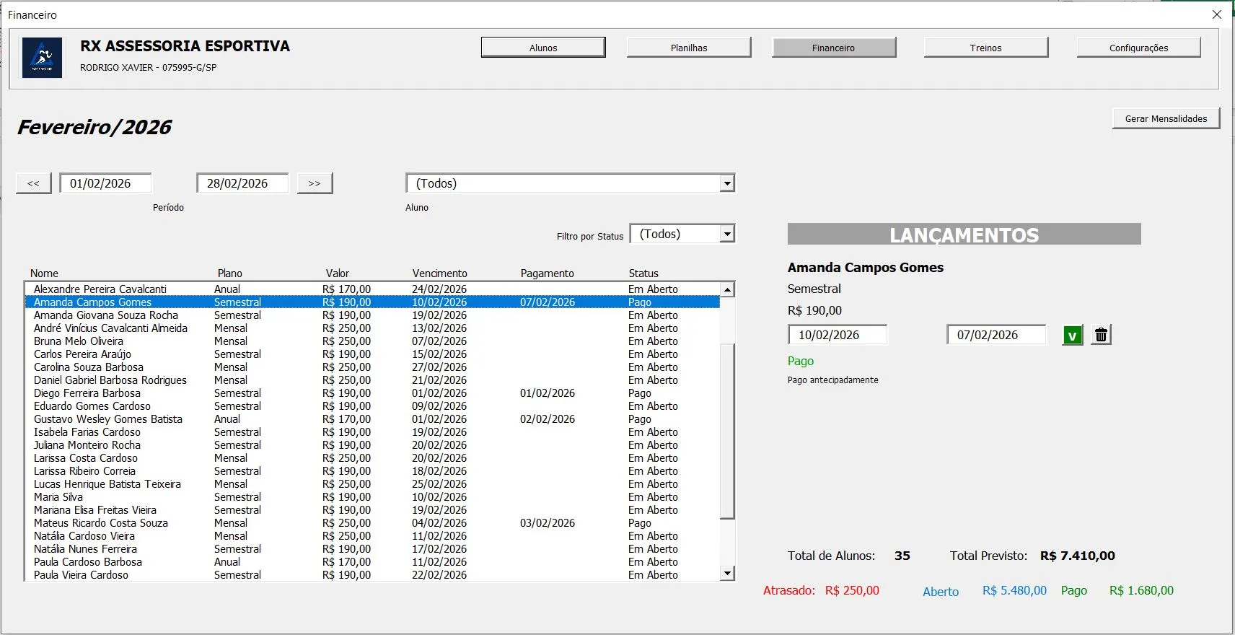Select Diego Ferreira Barbosa row
The height and width of the screenshot is (635, 1235).
(x=87, y=393)
